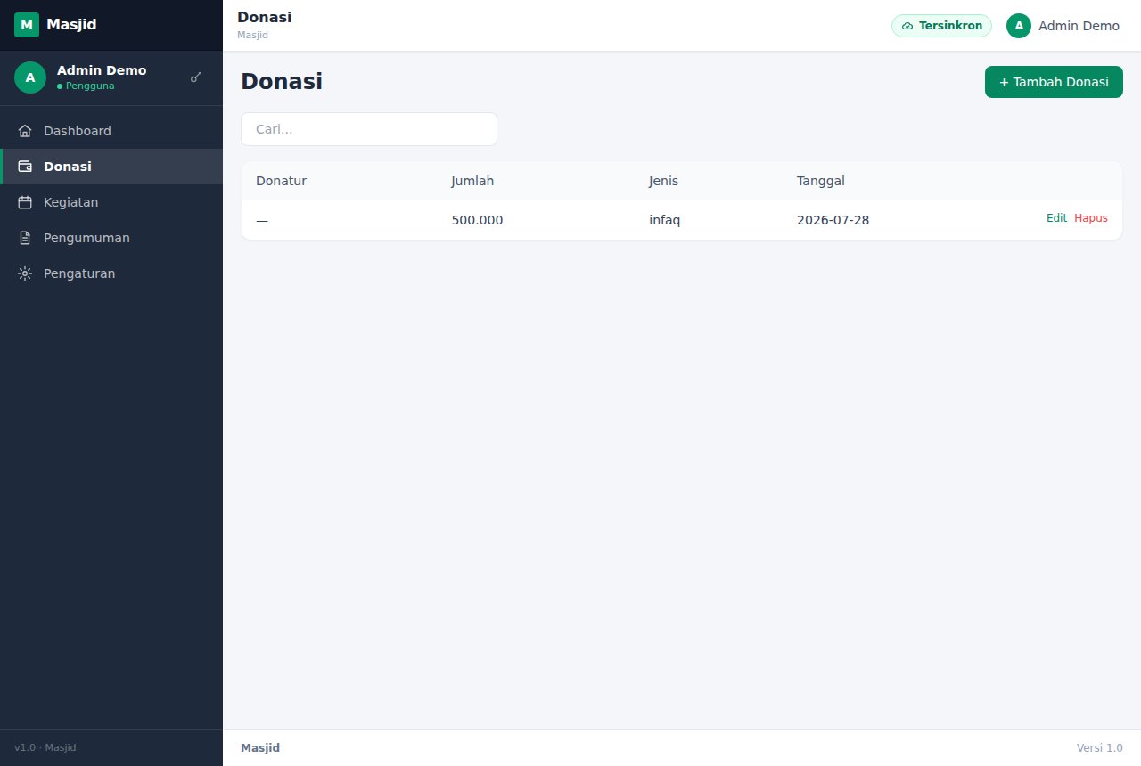This screenshot has width=1141, height=766.
Task: Click the Tersinkron sync status badge
Action: [x=941, y=26]
